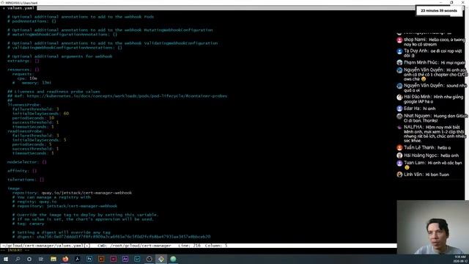Open taskbar Search magnifier
Screen dimensions: 469x264
click(x=18, y=259)
